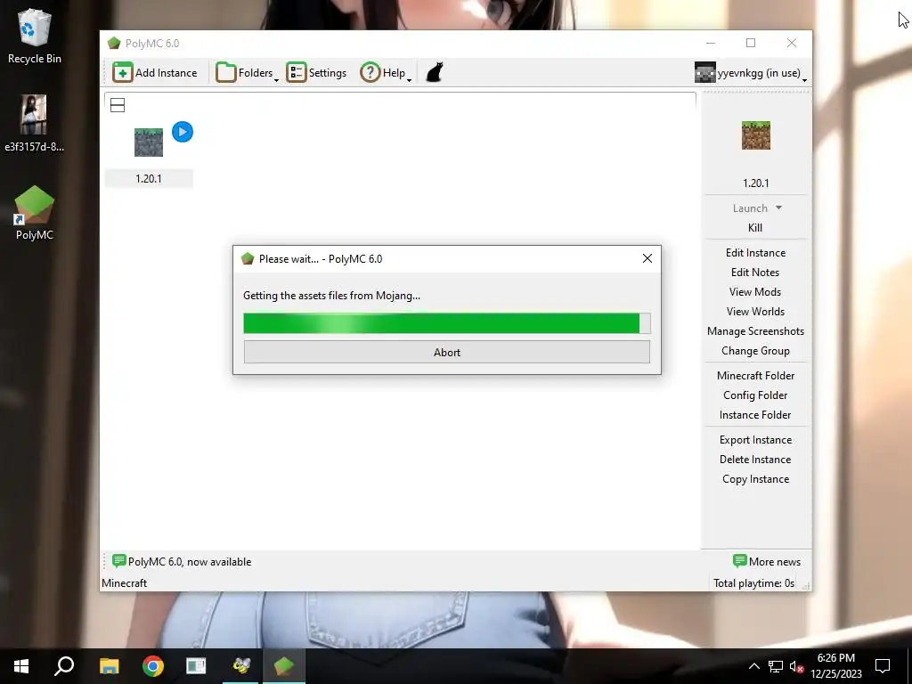
Task: Click the black cat icon in the toolbar
Action: [x=435, y=73]
